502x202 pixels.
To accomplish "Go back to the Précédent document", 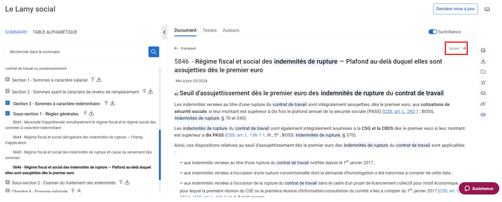I will coord(185,49).
